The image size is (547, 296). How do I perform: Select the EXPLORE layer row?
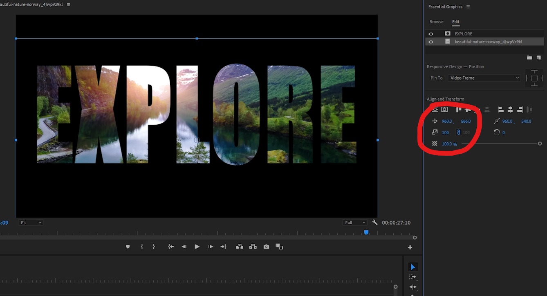pyautogui.click(x=484, y=34)
